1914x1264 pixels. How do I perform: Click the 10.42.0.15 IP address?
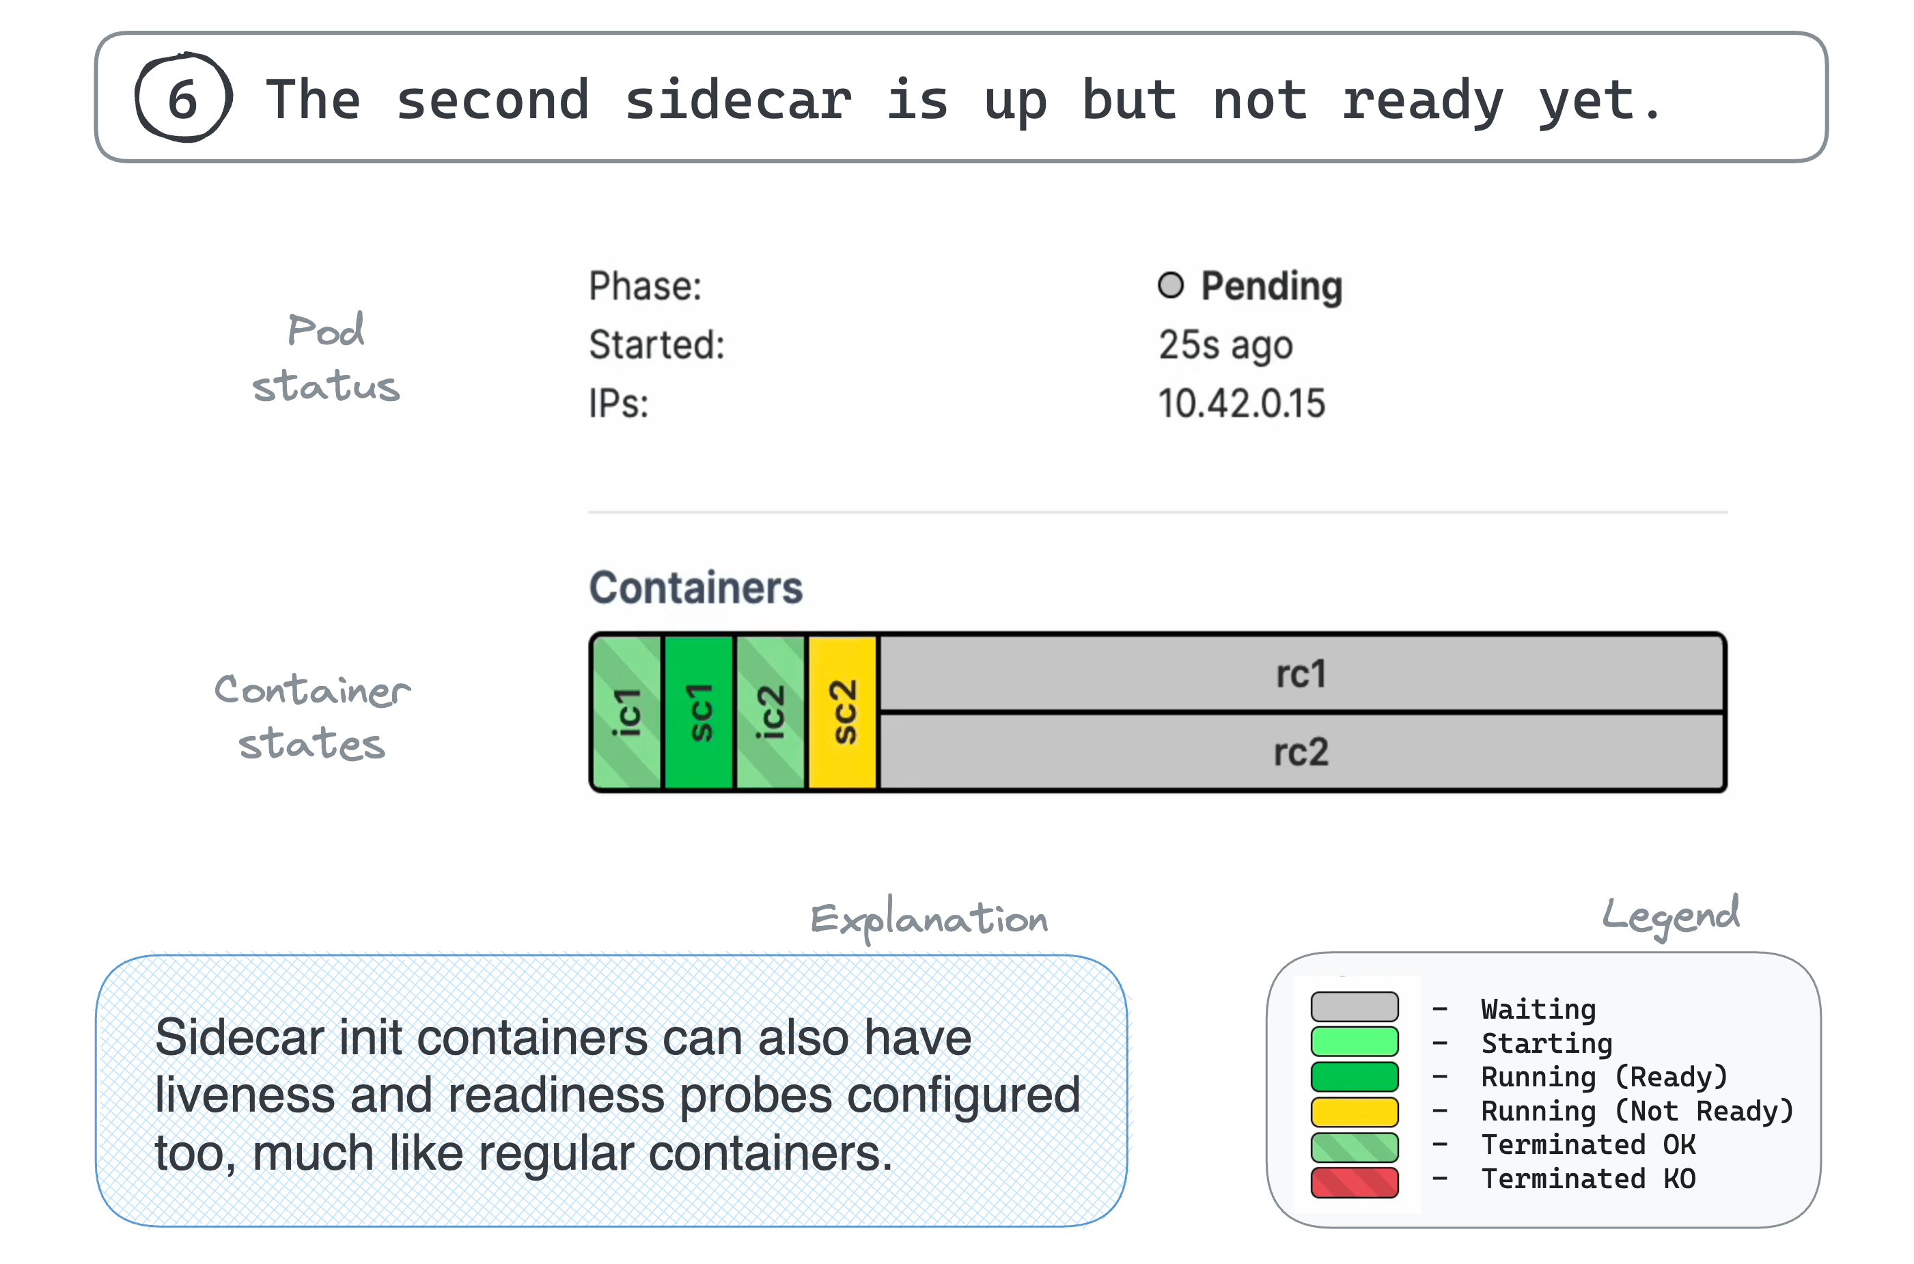pos(1241,403)
